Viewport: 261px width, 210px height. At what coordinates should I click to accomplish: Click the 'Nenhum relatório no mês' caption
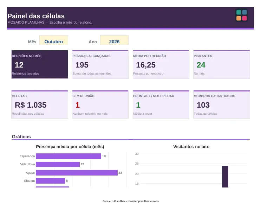[x=90, y=114]
